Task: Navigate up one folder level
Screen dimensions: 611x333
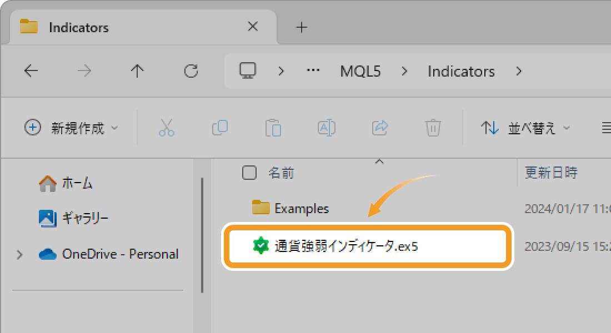Action: 137,71
